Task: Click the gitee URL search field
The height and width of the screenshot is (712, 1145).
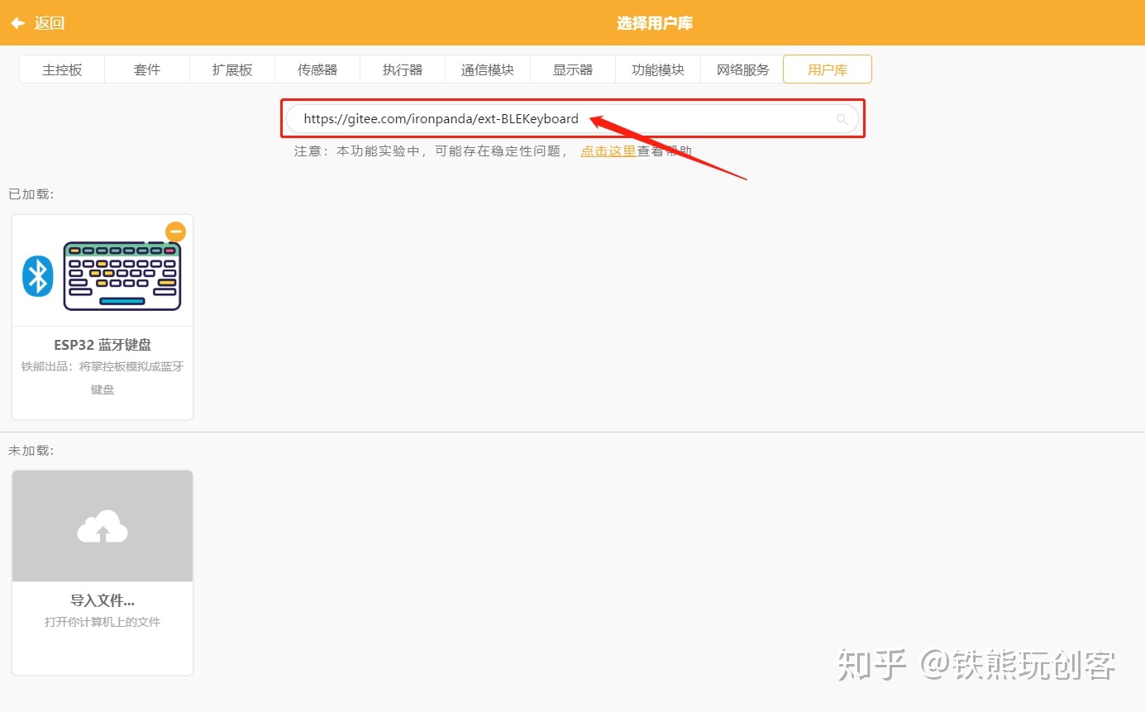Action: (x=572, y=119)
